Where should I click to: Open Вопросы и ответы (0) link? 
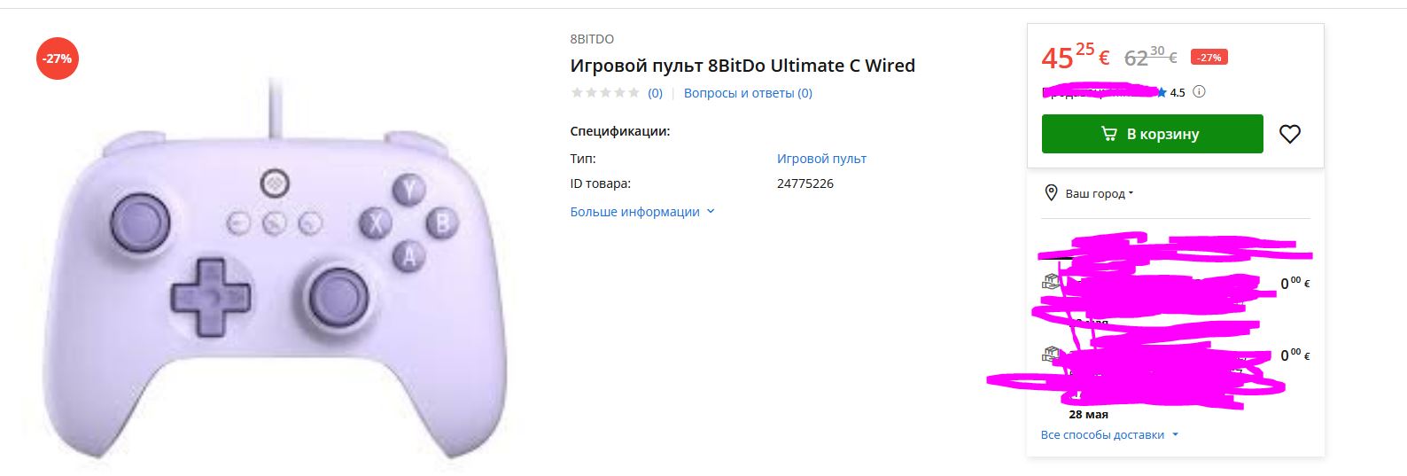pyautogui.click(x=748, y=93)
